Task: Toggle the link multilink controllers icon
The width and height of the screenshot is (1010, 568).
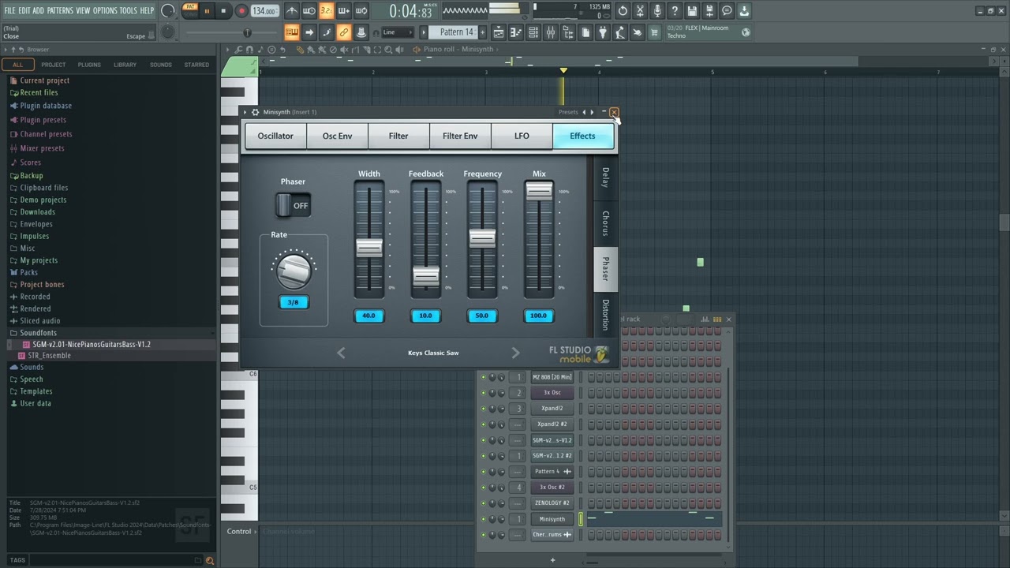Action: click(343, 32)
